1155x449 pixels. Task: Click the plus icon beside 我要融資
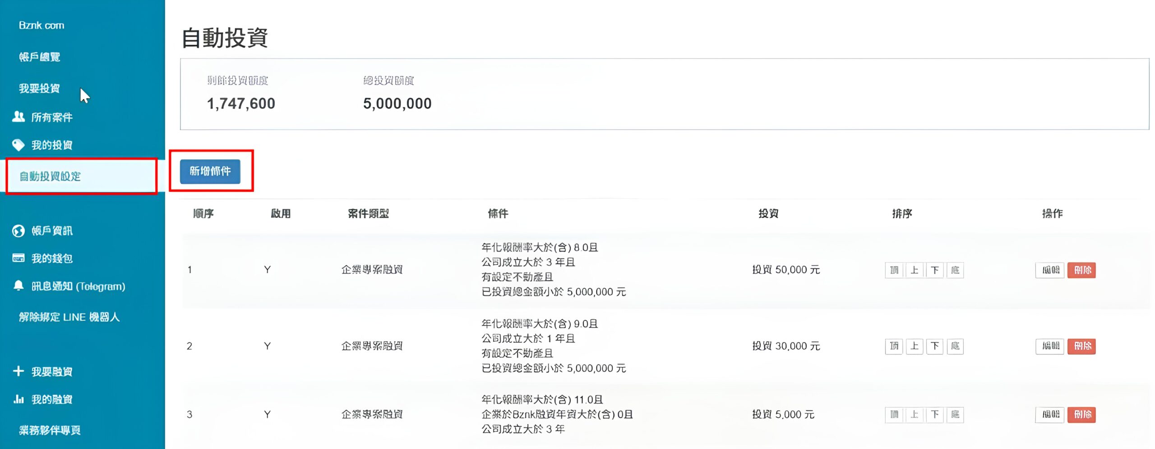pos(18,371)
